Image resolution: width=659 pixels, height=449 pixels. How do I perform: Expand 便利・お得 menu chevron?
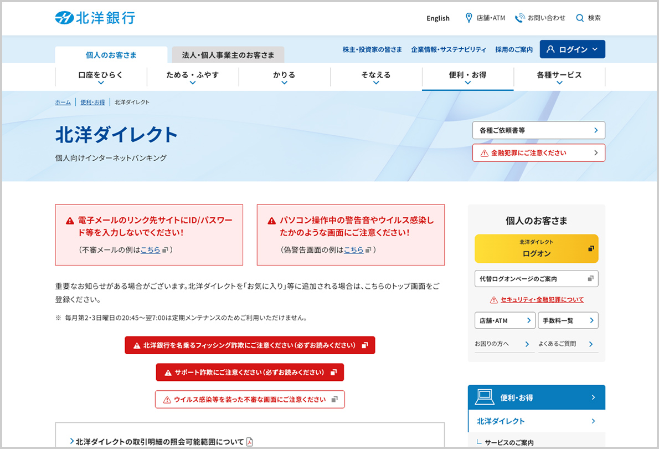[468, 83]
